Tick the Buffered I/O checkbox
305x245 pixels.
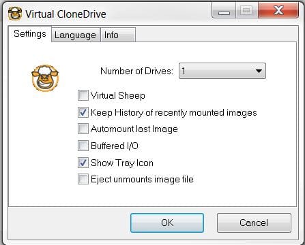coord(83,146)
